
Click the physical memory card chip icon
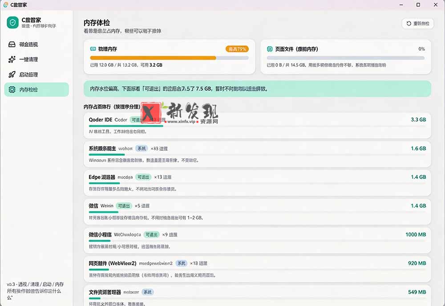[x=93, y=49]
